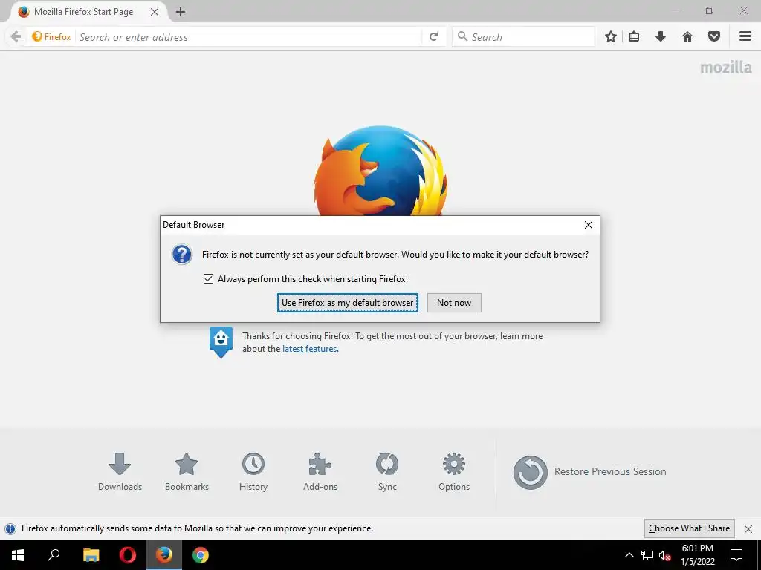Image resolution: width=761 pixels, height=570 pixels.
Task: Open the Pocket icon in toolbar
Action: click(x=714, y=37)
